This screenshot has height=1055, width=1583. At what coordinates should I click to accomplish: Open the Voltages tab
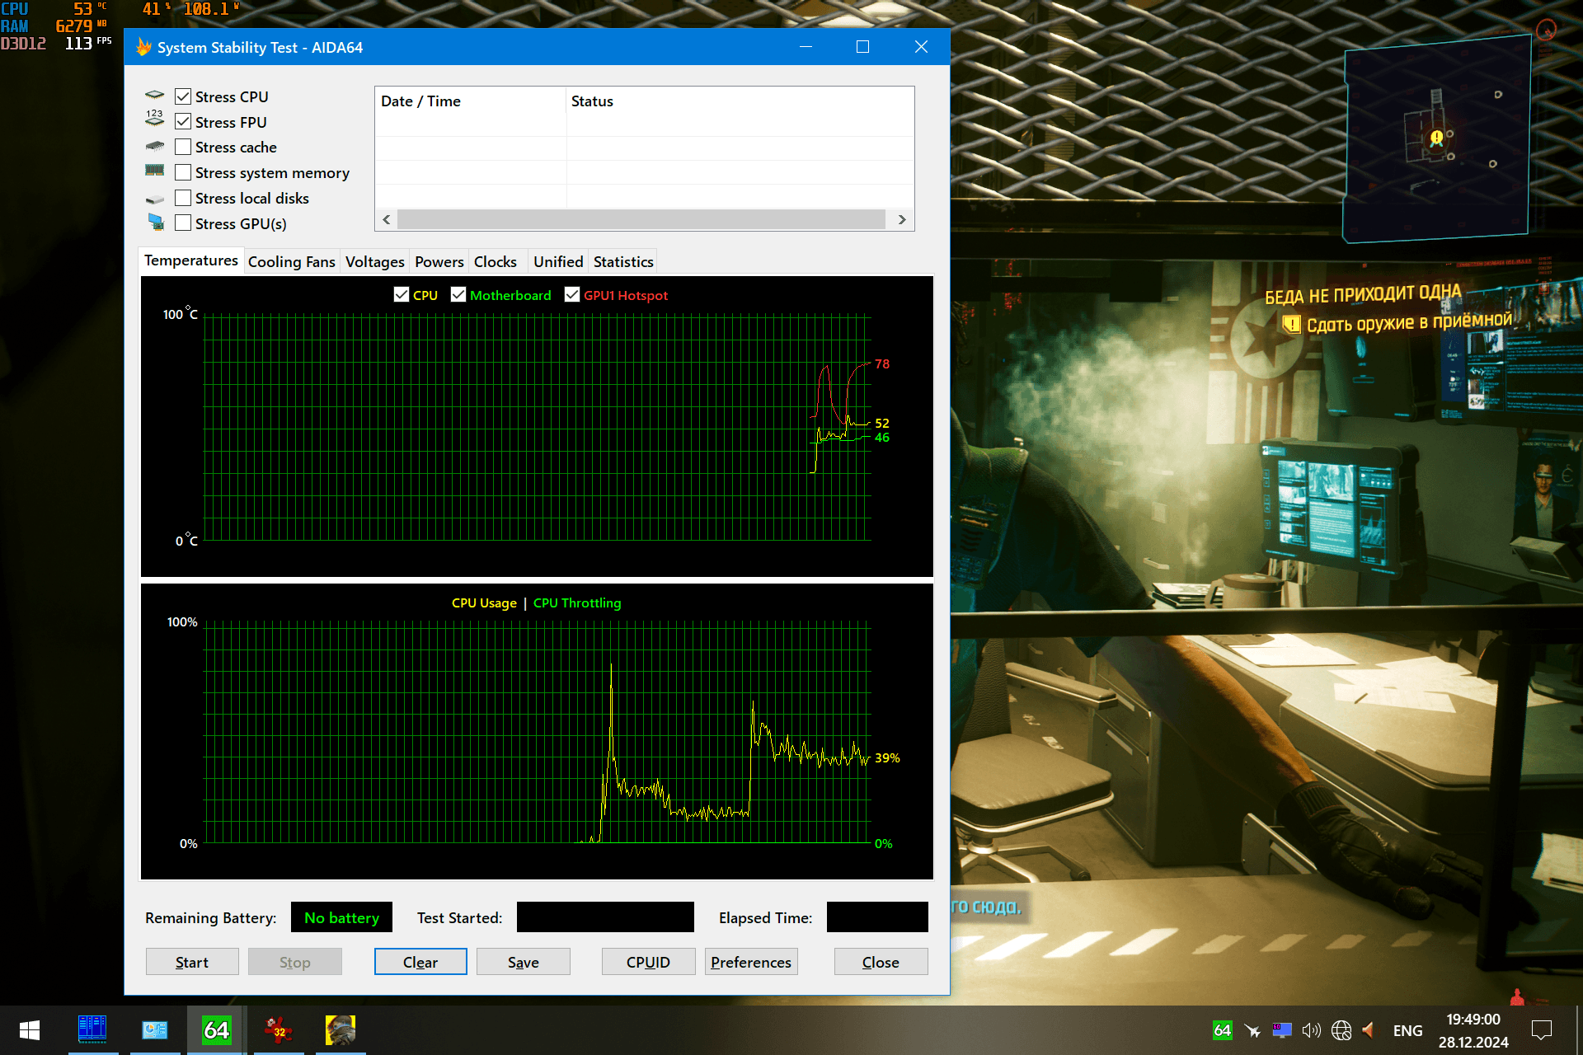375,262
